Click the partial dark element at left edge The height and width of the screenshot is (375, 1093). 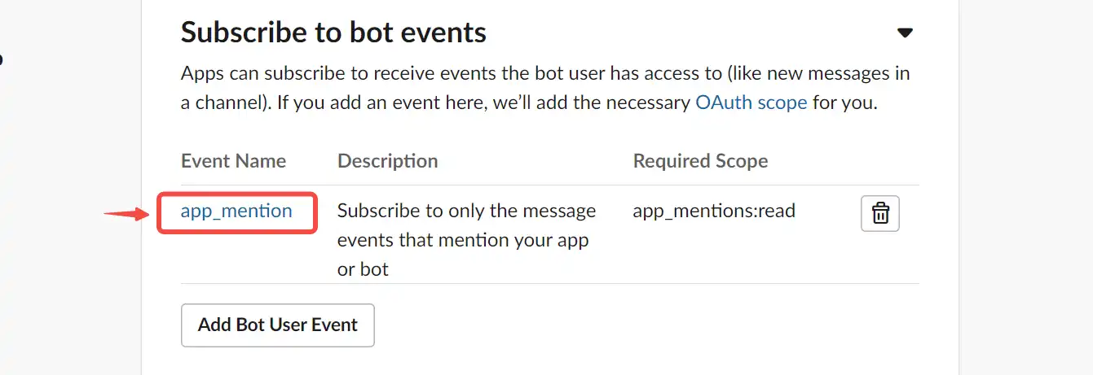click(x=2, y=58)
